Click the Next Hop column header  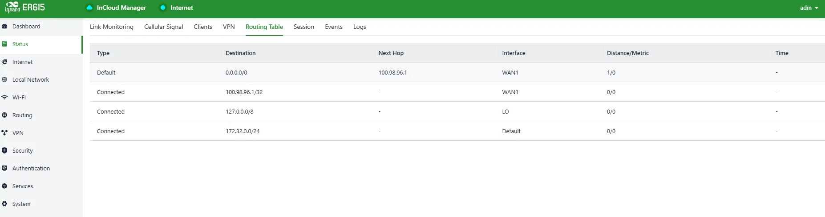coord(391,53)
